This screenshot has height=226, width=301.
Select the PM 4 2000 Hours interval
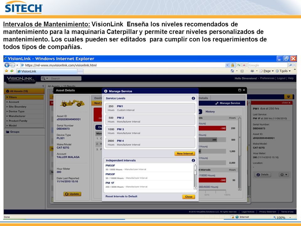coord(150,143)
